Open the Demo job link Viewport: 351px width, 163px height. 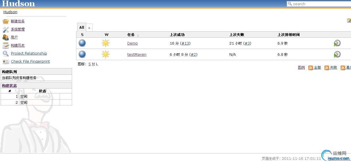[133, 43]
